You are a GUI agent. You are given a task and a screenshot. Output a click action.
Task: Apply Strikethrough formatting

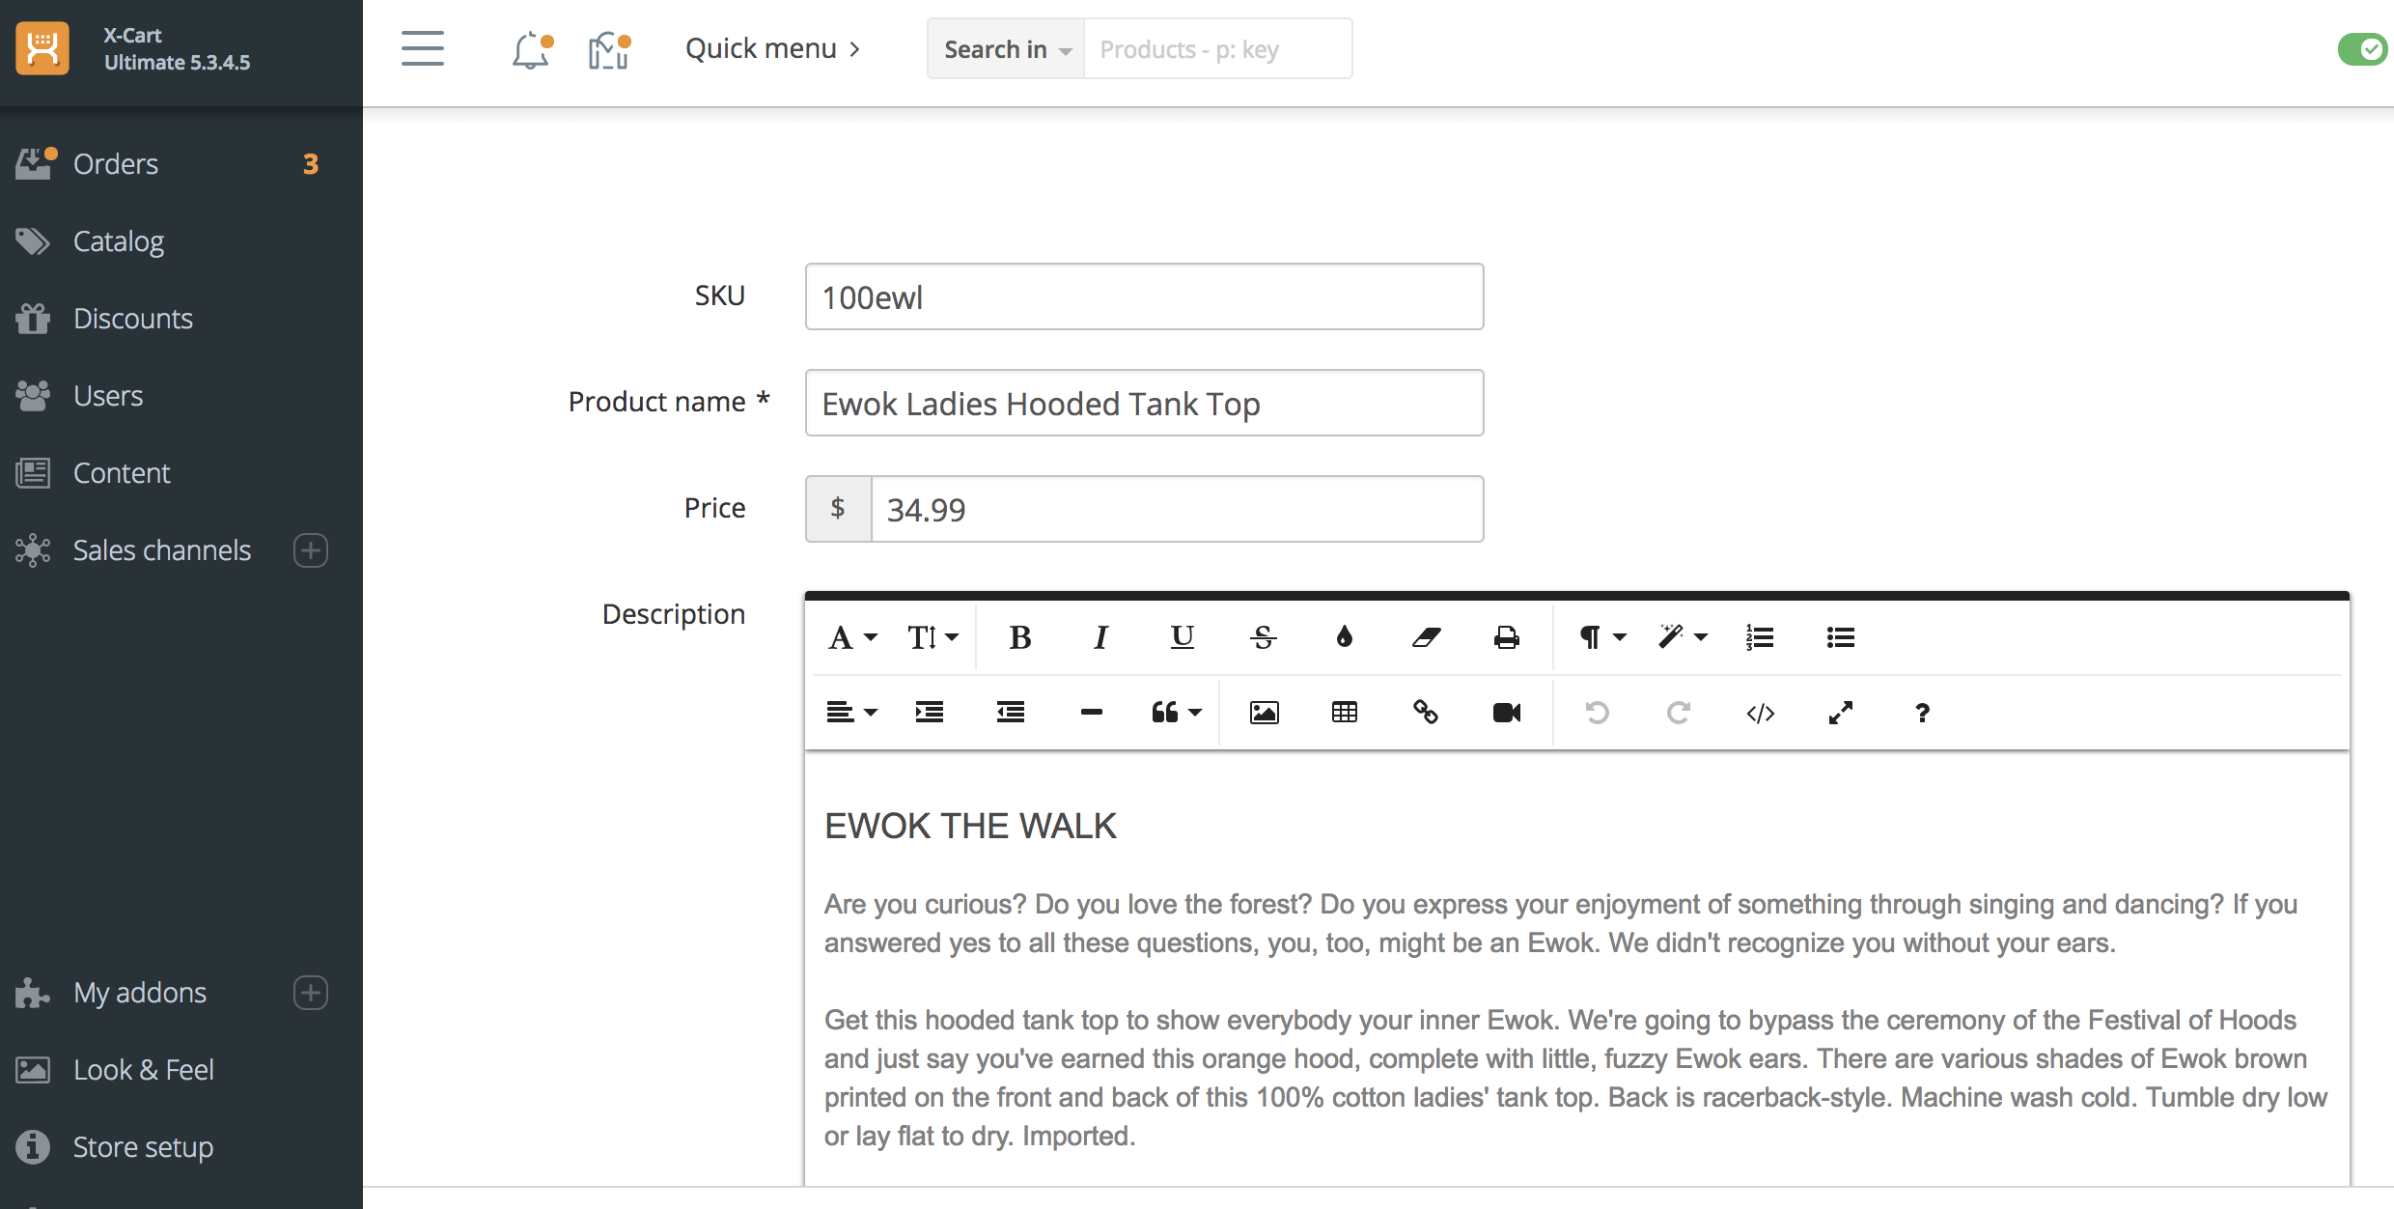pos(1263,637)
